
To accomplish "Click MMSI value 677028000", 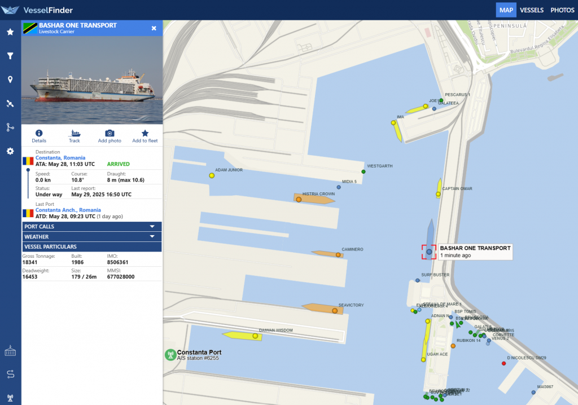I will tap(121, 277).
